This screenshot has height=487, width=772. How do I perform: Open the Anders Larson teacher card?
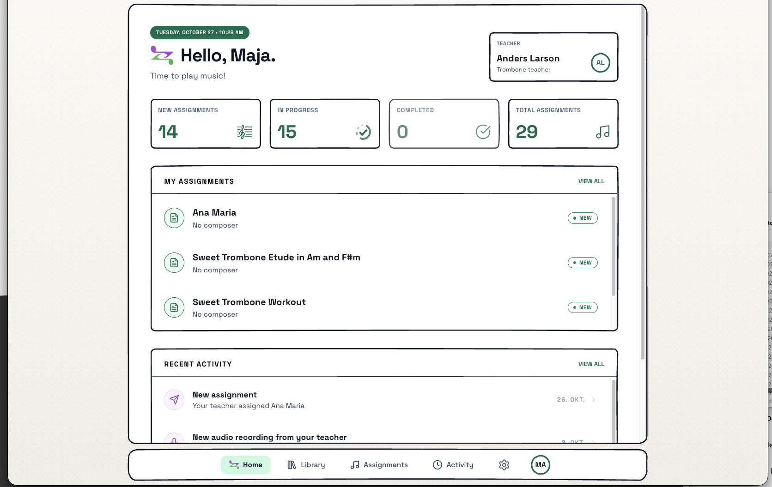(x=553, y=57)
